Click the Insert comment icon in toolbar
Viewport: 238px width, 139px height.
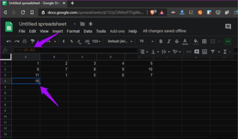tap(197, 52)
